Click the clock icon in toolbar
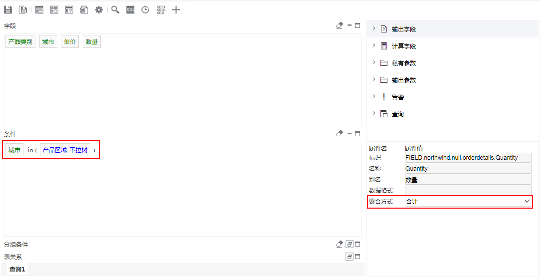Viewport: 541px width, 278px height. tap(145, 9)
